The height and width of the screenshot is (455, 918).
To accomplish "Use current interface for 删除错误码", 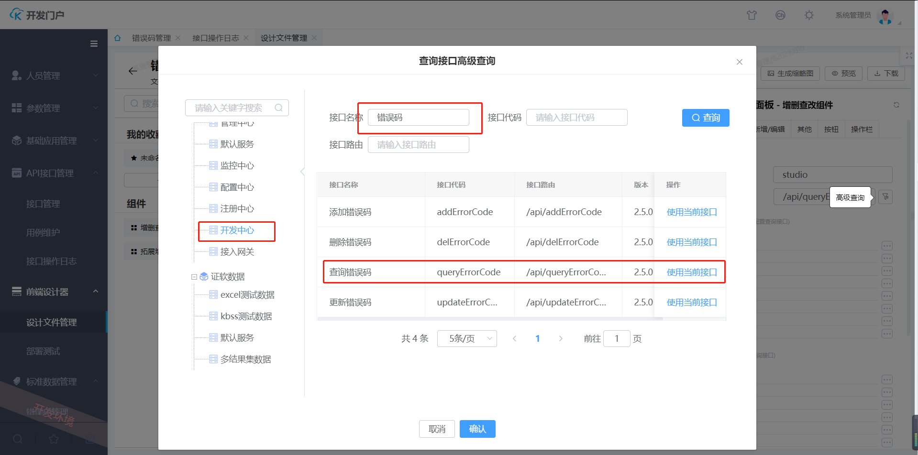I will click(692, 242).
